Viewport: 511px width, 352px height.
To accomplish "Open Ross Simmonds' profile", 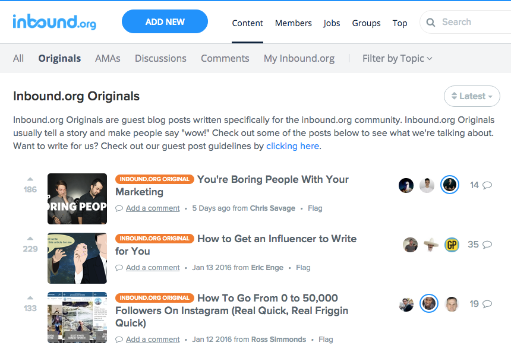I will (x=279, y=340).
